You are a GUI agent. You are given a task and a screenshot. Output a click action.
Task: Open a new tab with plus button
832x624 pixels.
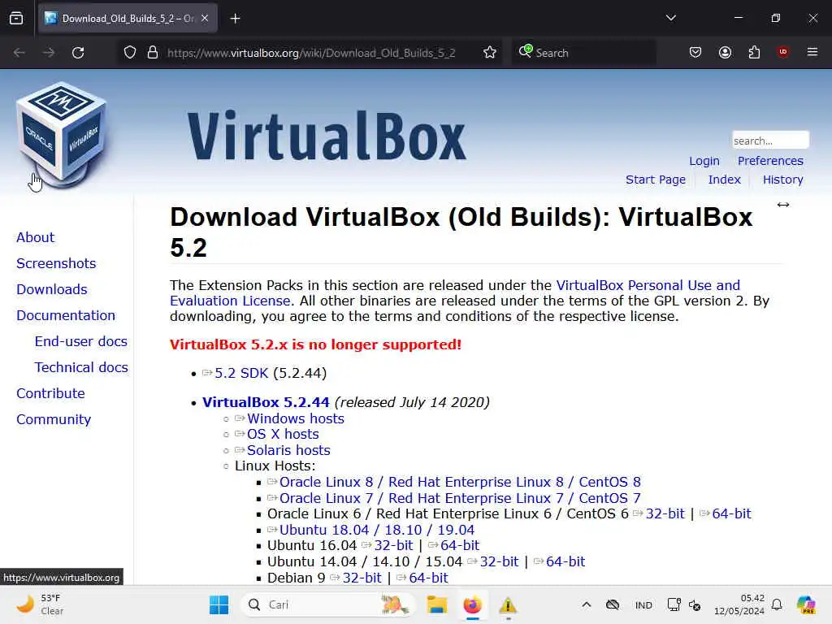pyautogui.click(x=235, y=19)
